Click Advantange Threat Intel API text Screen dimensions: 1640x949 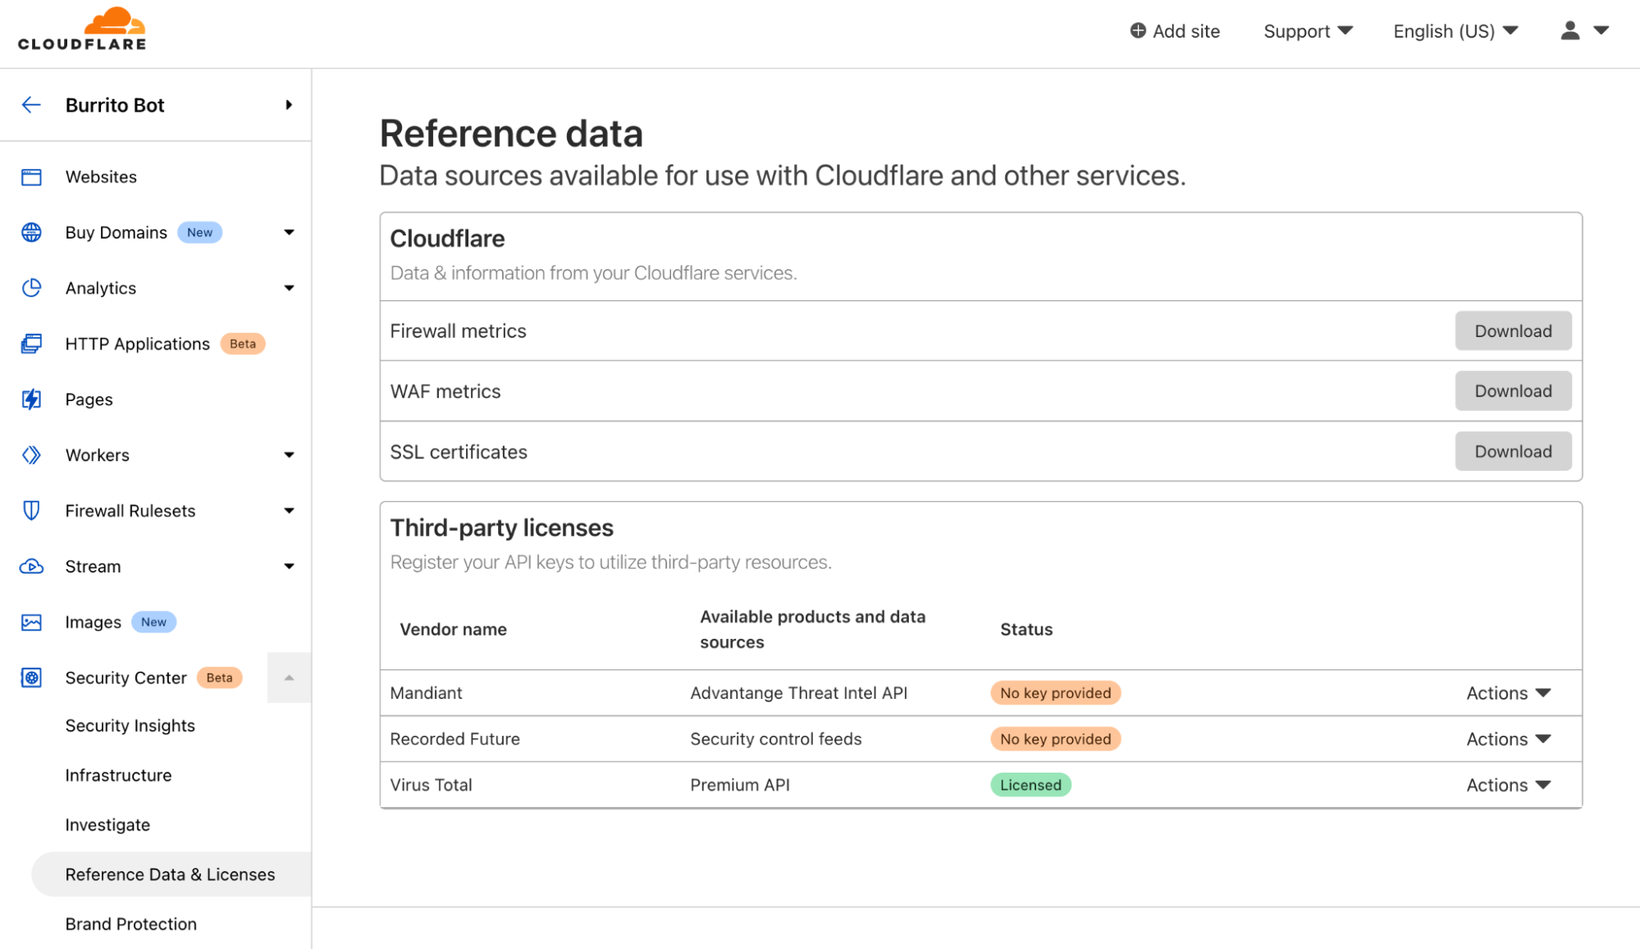point(798,693)
